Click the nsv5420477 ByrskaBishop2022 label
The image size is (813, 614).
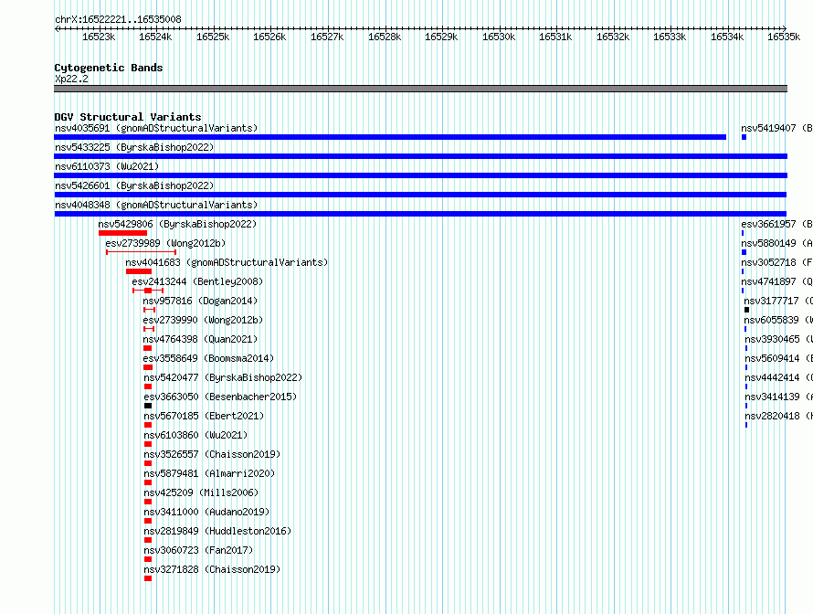[x=223, y=377]
